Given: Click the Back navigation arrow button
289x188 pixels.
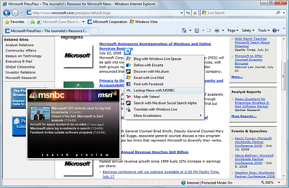Looking at the screenshot, I should 7,13.
